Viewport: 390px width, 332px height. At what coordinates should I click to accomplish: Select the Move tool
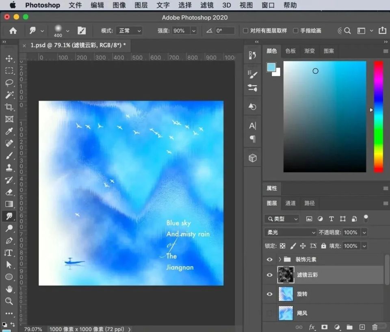click(9, 59)
